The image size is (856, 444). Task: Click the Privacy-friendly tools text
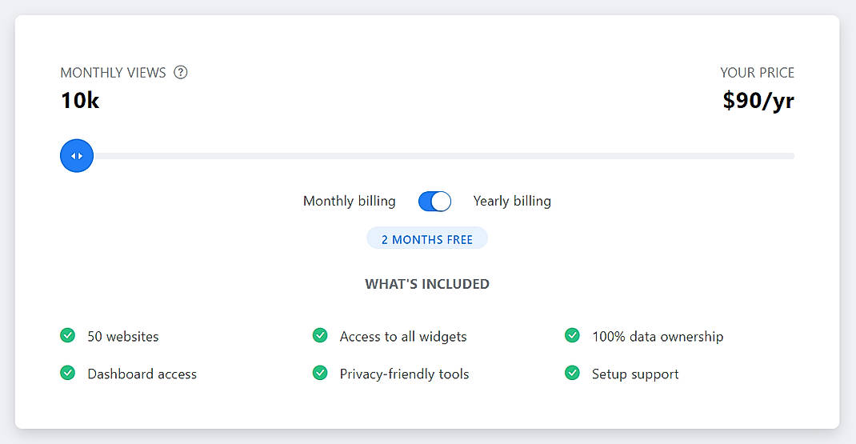[404, 374]
